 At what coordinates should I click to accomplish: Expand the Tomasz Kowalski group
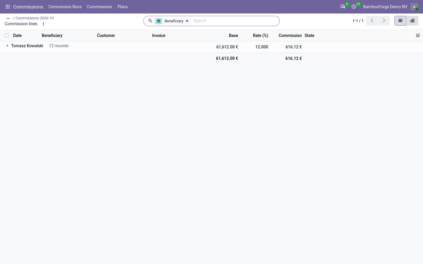7,46
